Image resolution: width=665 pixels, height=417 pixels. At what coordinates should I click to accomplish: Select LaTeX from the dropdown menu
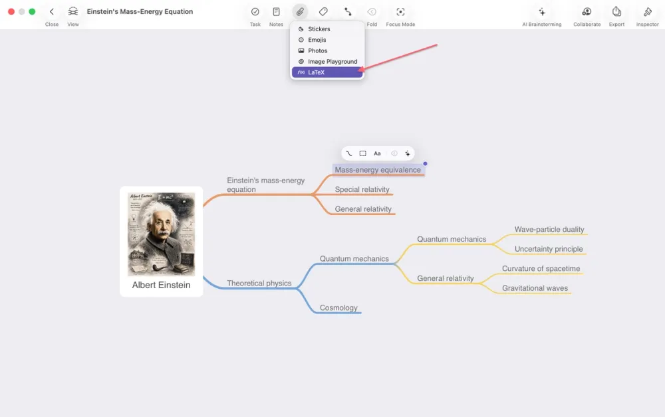click(327, 72)
